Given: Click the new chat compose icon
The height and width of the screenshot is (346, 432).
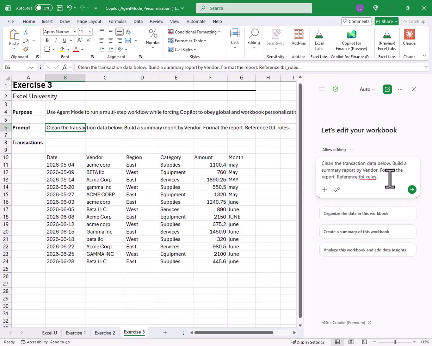Looking at the screenshot, I should [x=387, y=89].
